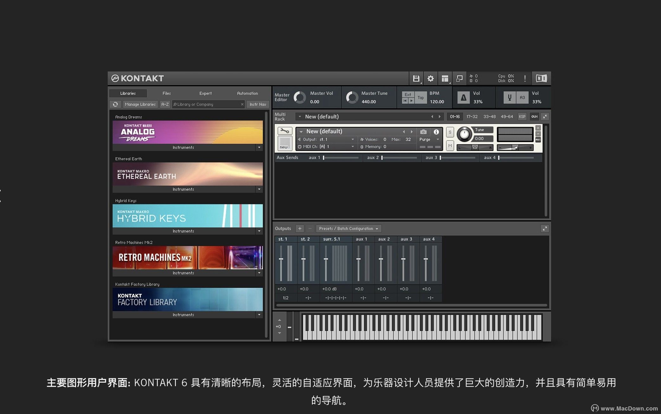Screen dimensions: 661x414
Task: Click next multi arrow in Multi Rack
Action: pos(440,116)
